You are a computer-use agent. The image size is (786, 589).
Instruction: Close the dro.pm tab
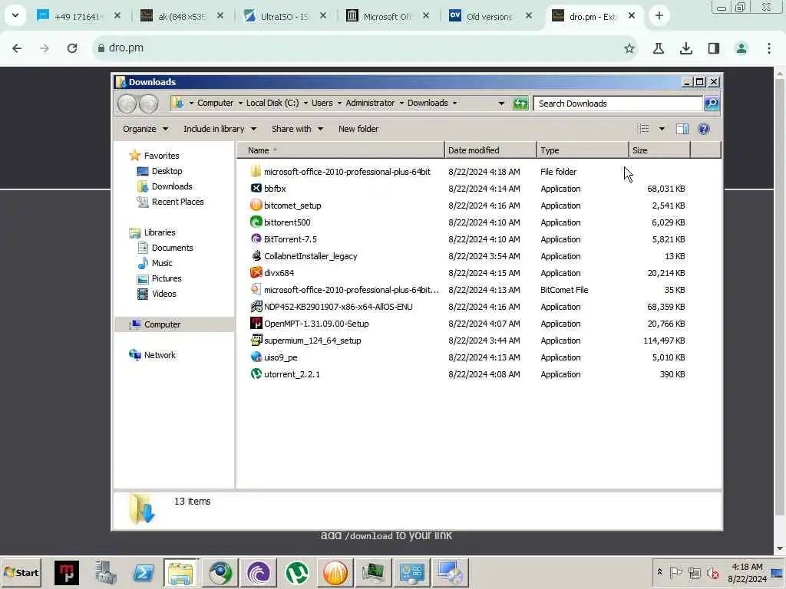click(x=632, y=16)
